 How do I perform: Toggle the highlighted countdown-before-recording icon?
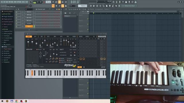point(60,2)
